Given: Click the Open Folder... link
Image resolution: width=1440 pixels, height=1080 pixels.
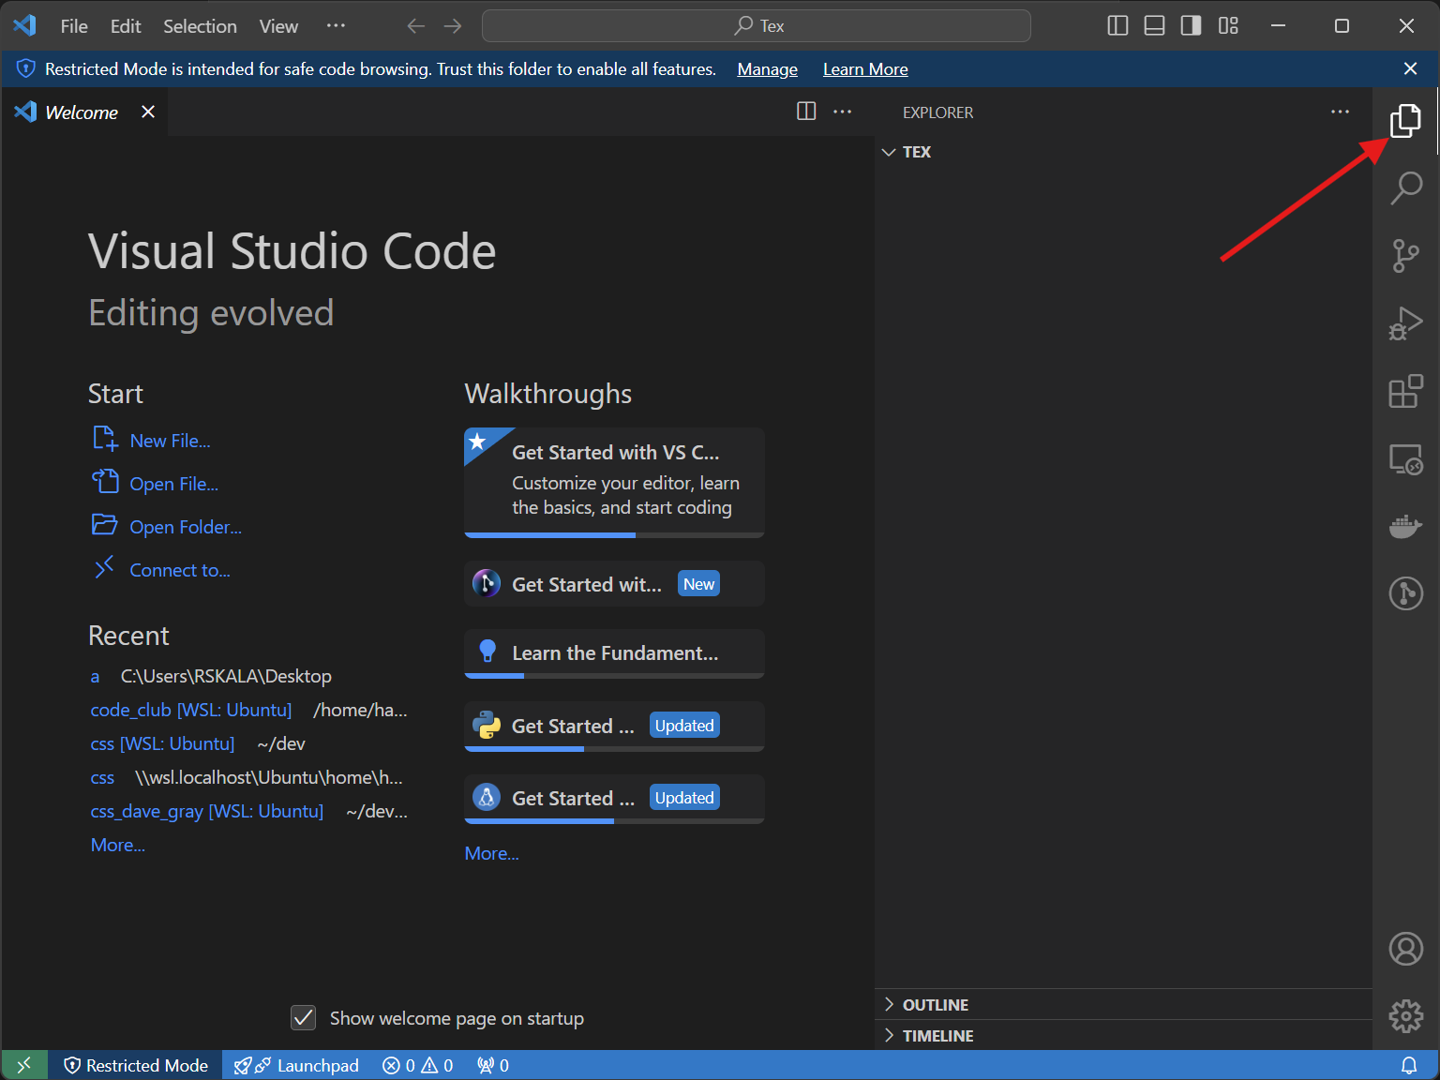Looking at the screenshot, I should 185,527.
